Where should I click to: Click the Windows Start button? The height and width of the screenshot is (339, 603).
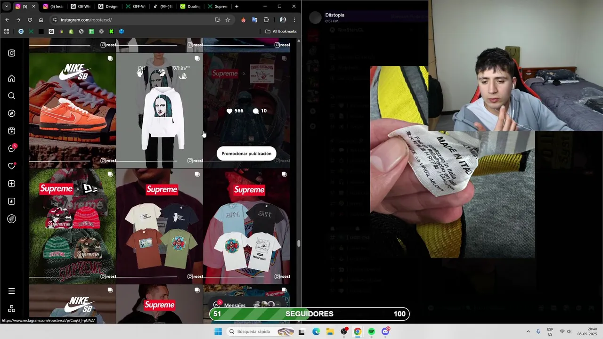(x=218, y=331)
